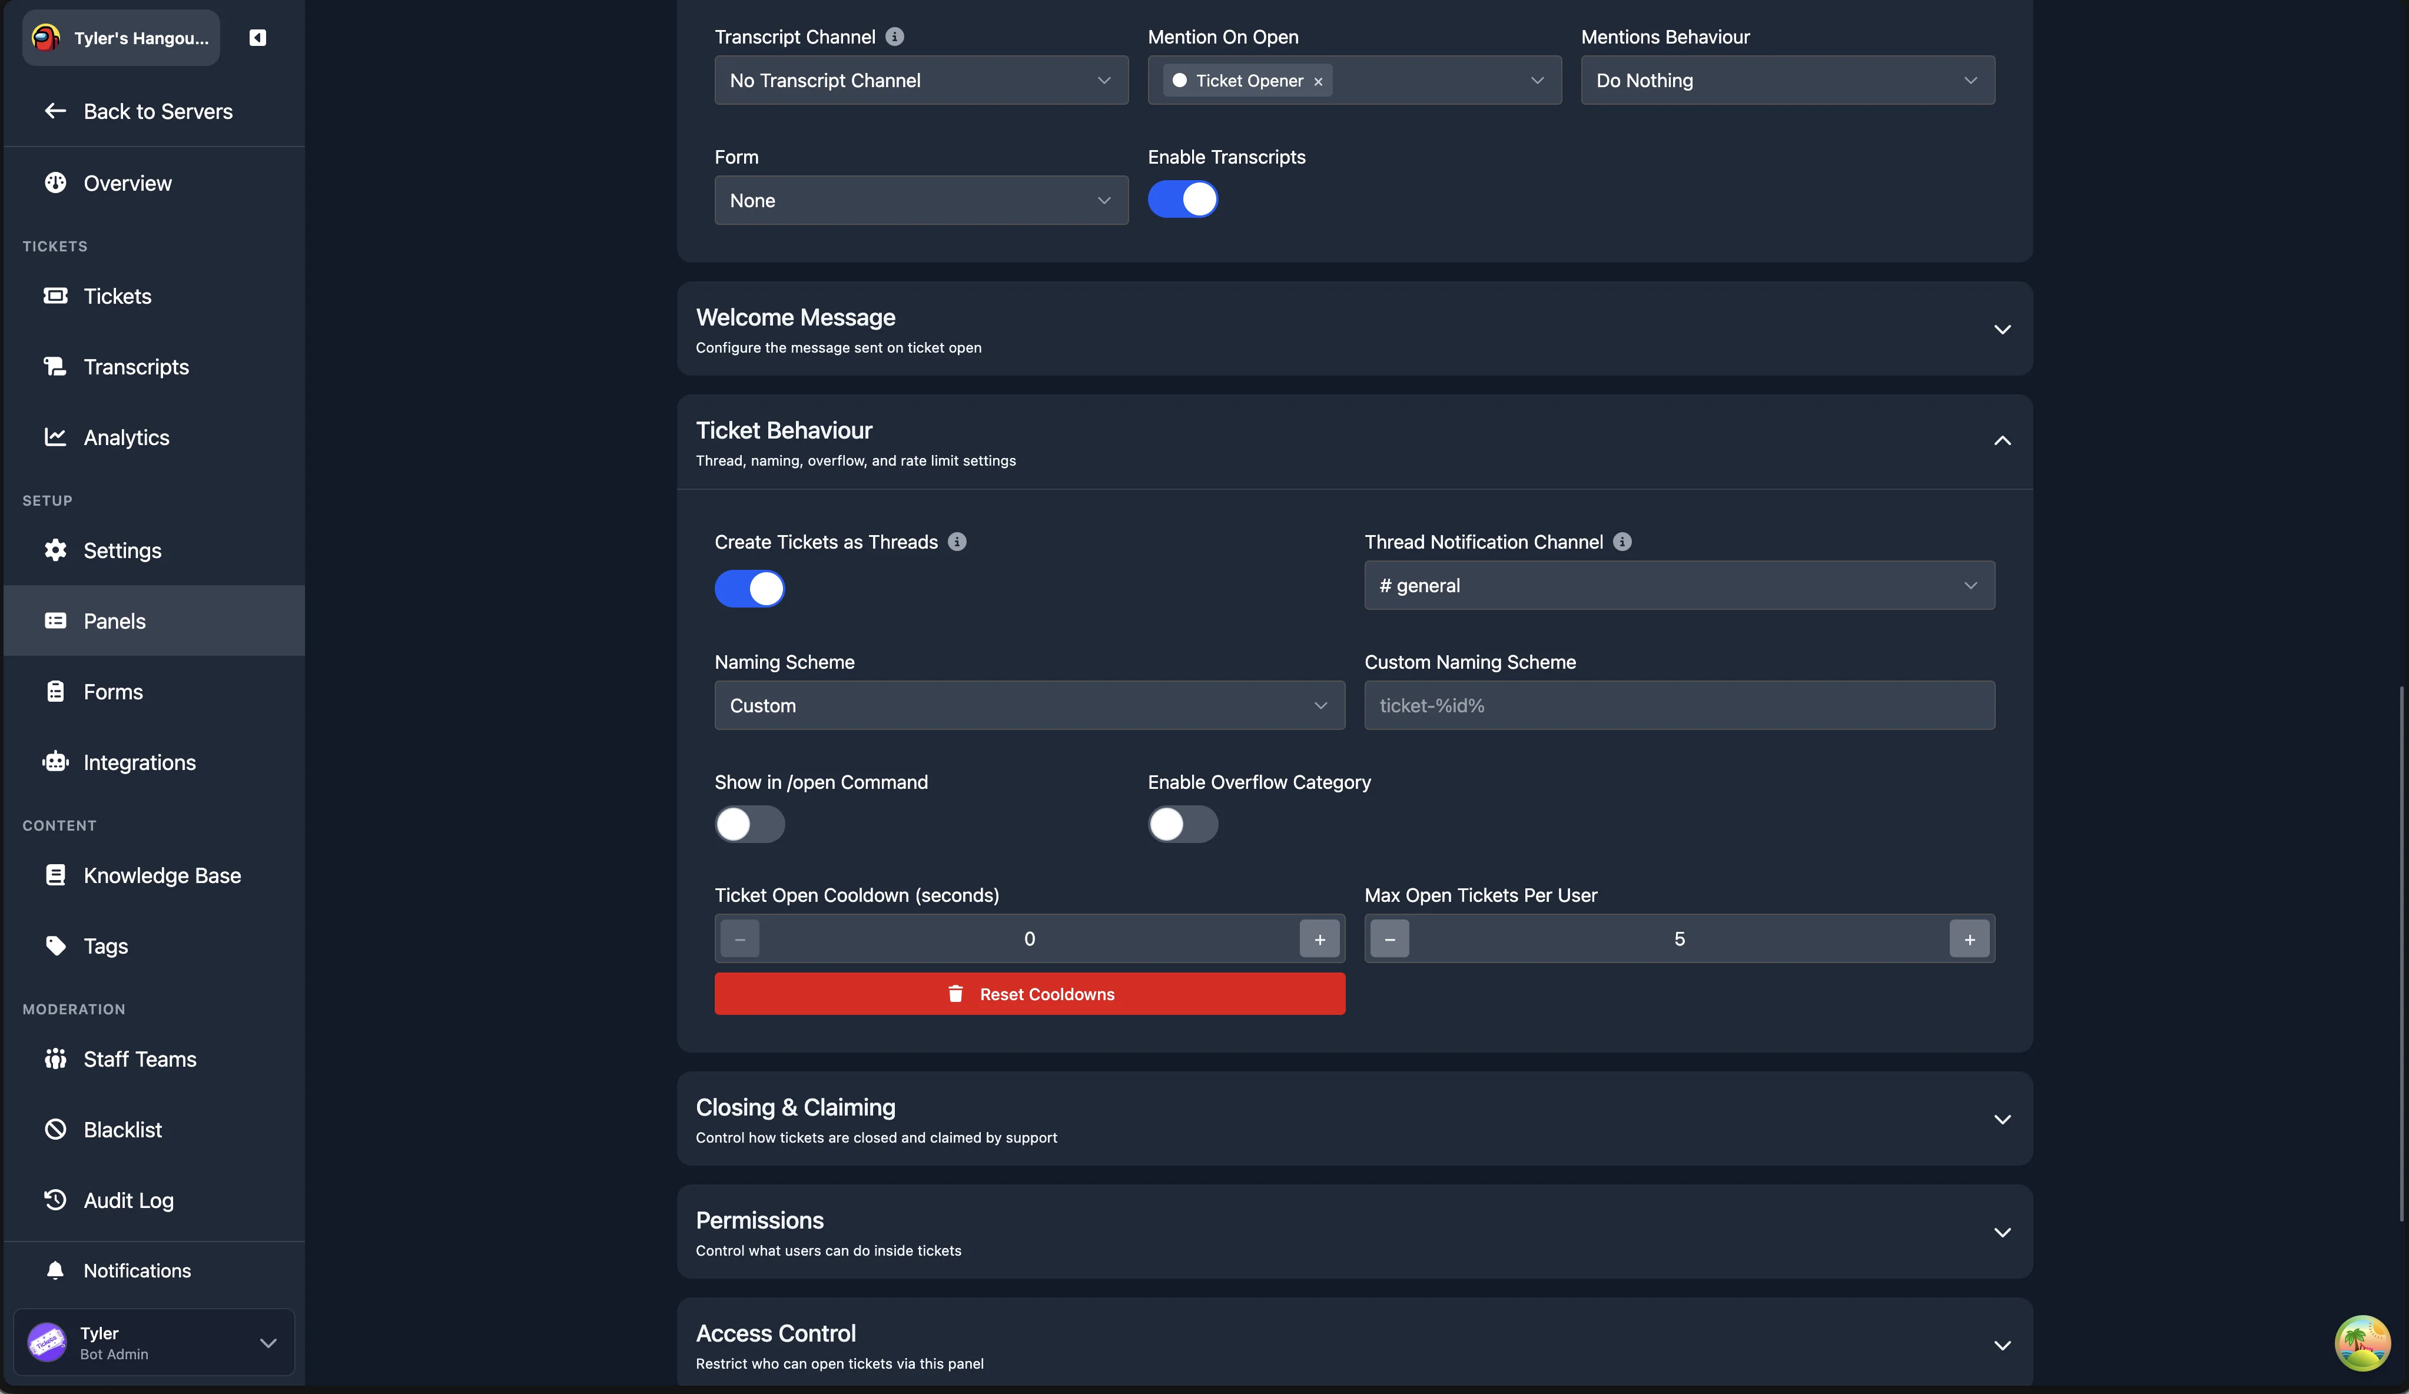Click the Staff Teams people icon
The height and width of the screenshot is (1394, 2409).
(x=55, y=1058)
